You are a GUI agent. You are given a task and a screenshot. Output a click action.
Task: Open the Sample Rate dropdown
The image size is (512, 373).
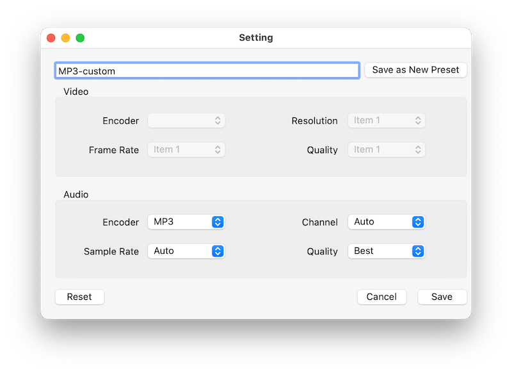[186, 251]
